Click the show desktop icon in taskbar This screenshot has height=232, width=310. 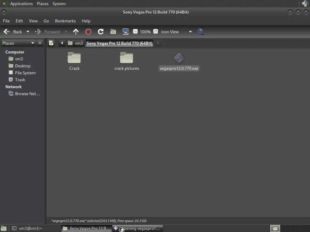[4, 228]
